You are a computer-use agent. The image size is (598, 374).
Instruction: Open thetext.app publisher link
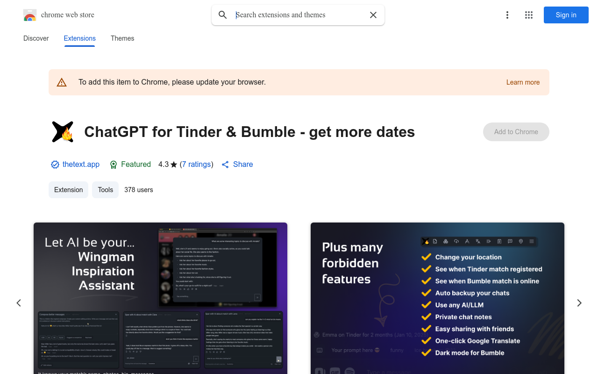coord(81,165)
